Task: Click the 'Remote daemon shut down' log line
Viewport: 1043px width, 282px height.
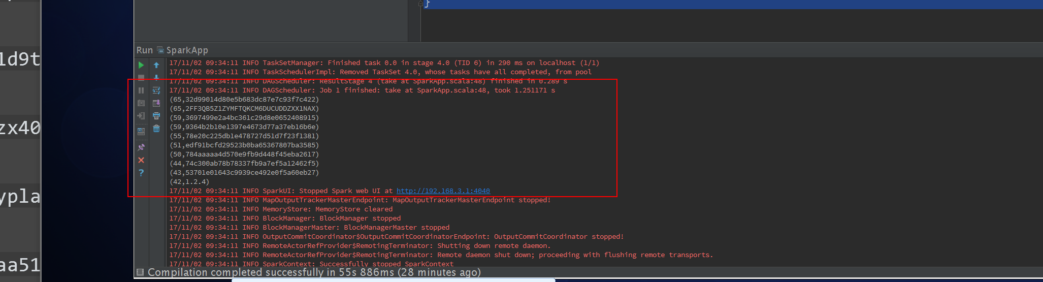Action: click(x=441, y=255)
